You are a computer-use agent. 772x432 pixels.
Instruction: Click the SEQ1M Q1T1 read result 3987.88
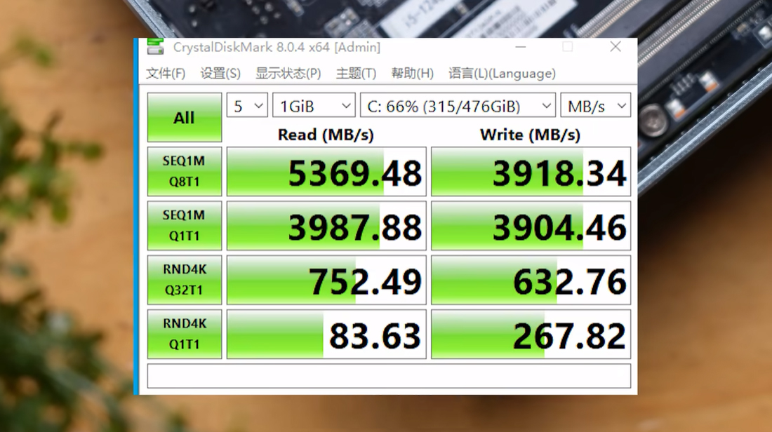coord(326,225)
